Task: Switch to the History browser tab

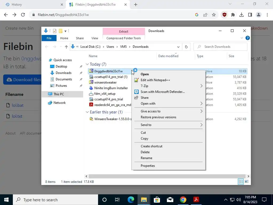Action: point(33,5)
